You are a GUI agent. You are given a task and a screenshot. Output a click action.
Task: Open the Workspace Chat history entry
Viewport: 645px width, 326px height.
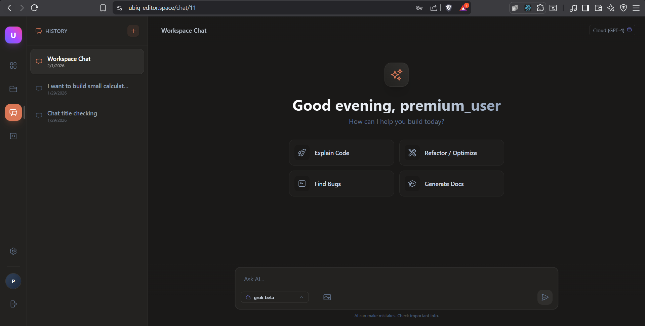pyautogui.click(x=87, y=62)
